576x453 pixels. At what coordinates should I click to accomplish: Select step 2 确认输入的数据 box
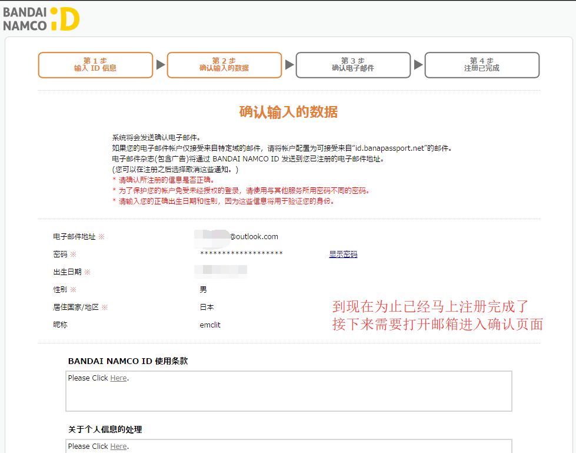coord(224,65)
